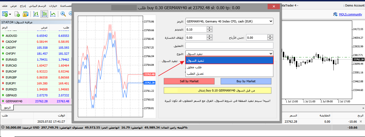365x137 pixels.
Task: Click the blue 23762.28 bid label on tick chart
Action: click(x=149, y=83)
